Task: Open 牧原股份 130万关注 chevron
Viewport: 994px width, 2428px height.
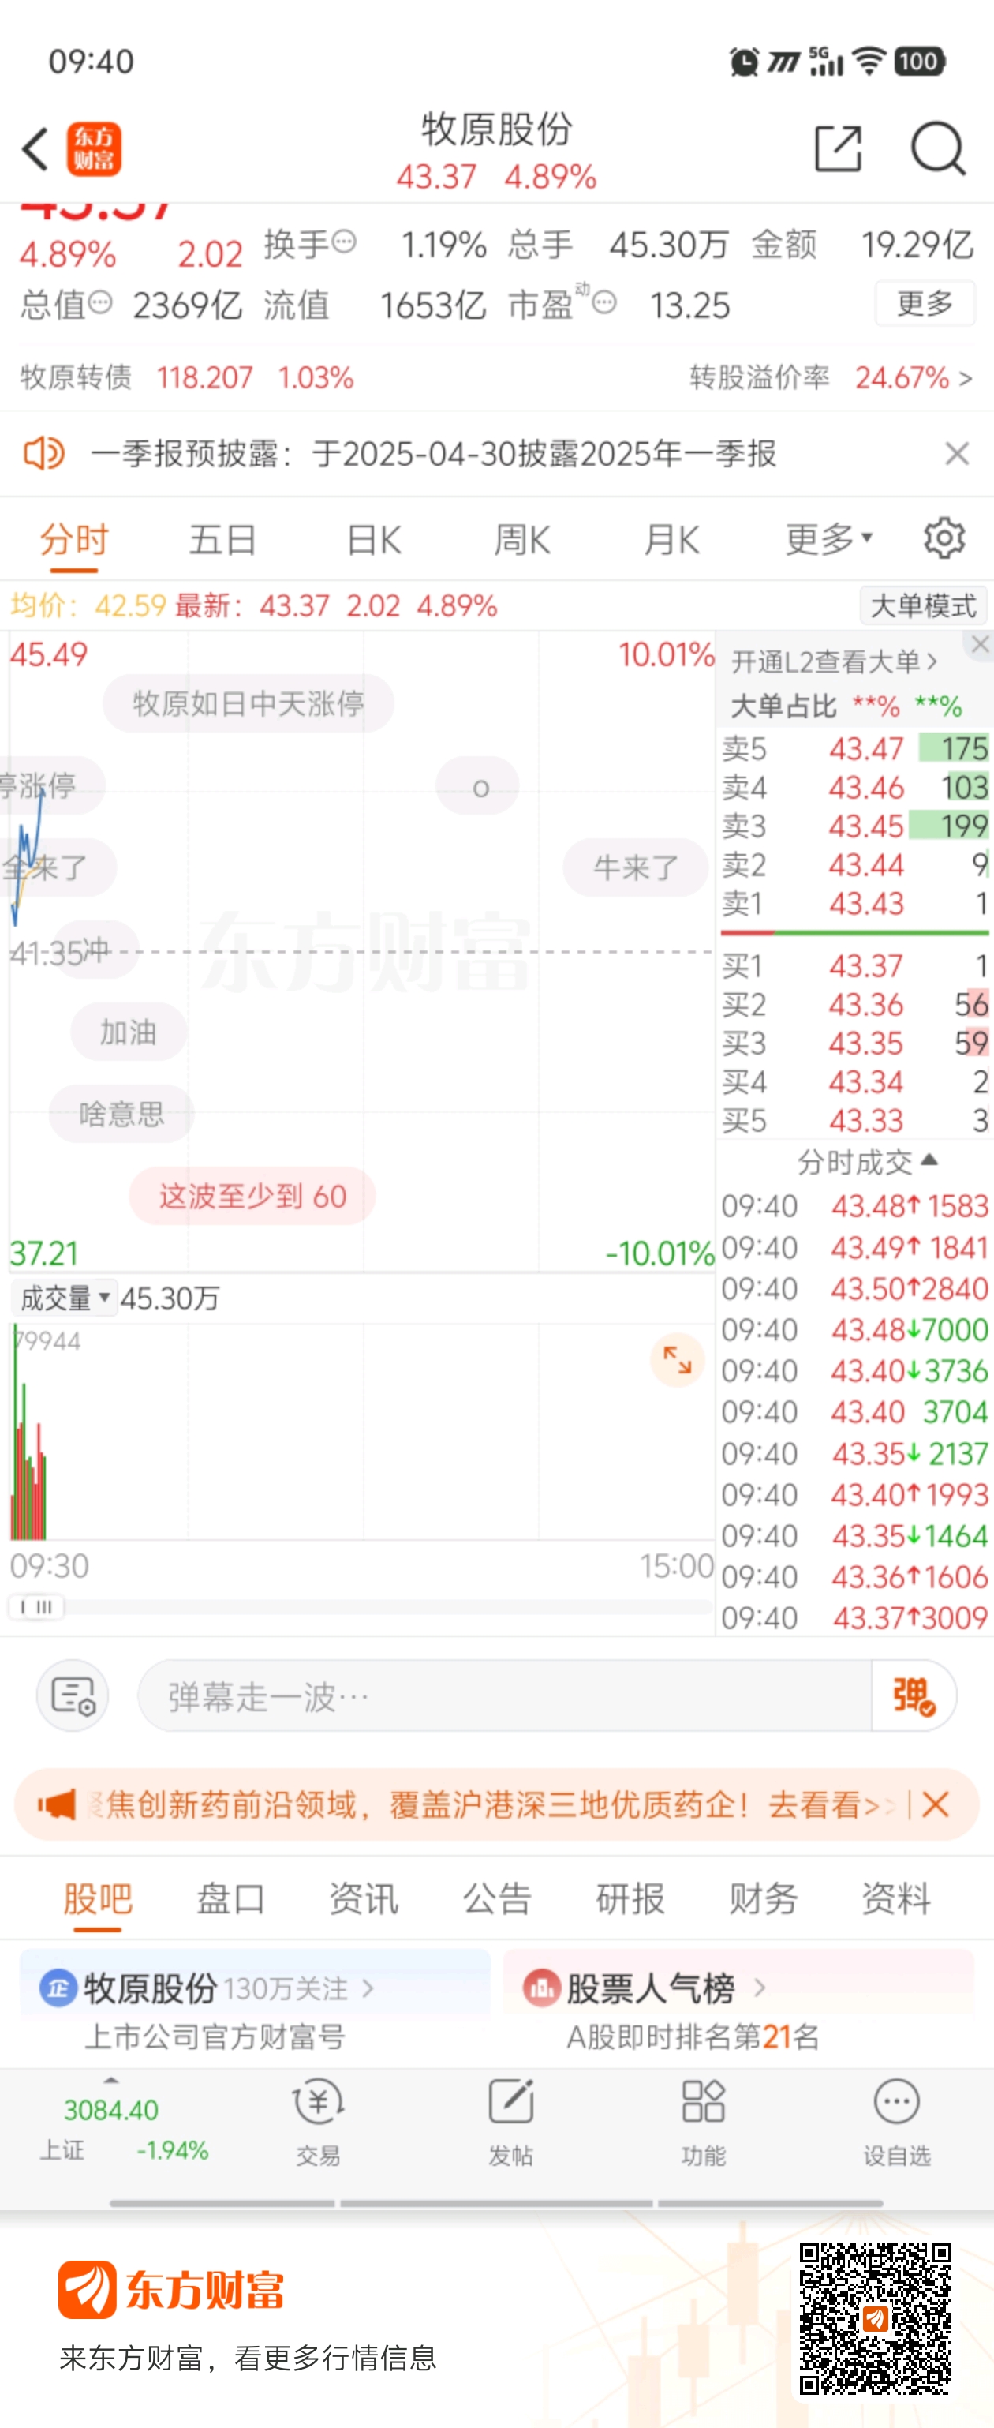Action: (x=368, y=1988)
